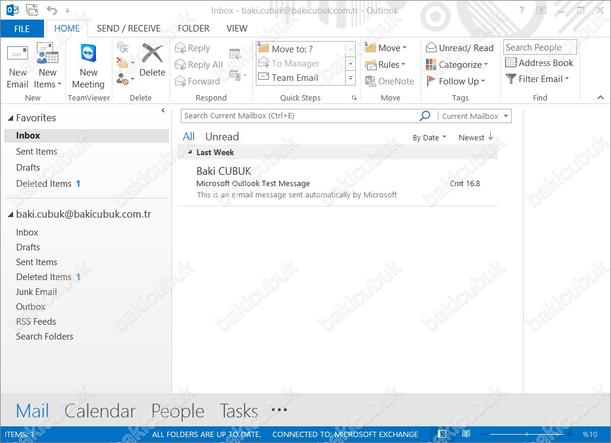Expand the Quick Steps gallery
The image size is (611, 443).
tap(350, 78)
